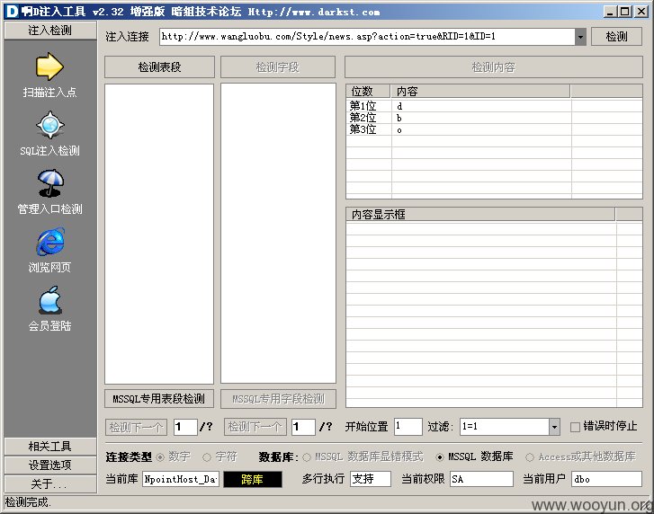This screenshot has width=654, height=514.
Task: Select the 第1位 row with d
Action: [x=494, y=106]
